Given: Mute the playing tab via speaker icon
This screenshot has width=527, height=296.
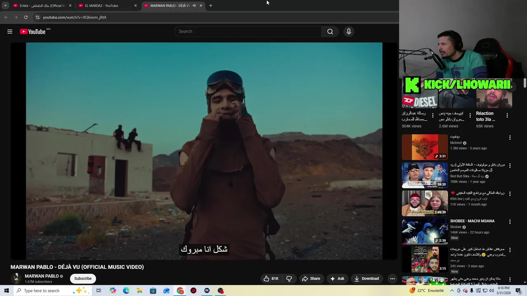Looking at the screenshot, I should click(x=194, y=6).
